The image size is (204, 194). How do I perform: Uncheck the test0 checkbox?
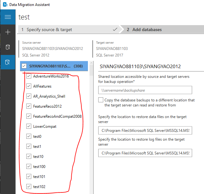[x=28, y=136]
